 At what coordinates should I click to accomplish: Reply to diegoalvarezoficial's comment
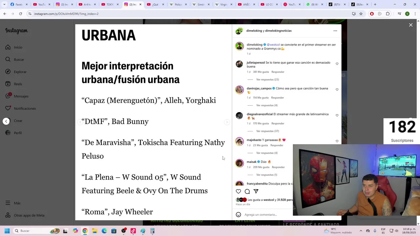tap(278, 124)
